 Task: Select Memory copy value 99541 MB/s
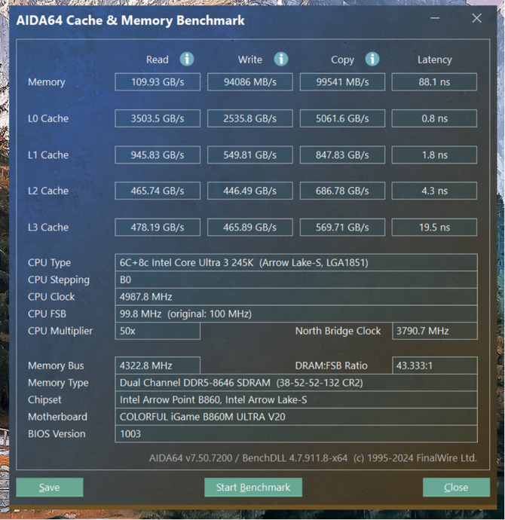click(x=342, y=82)
